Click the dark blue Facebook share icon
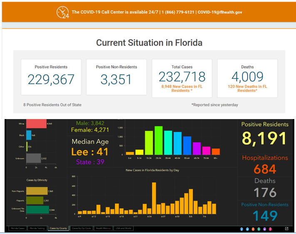 (x=242, y=229)
